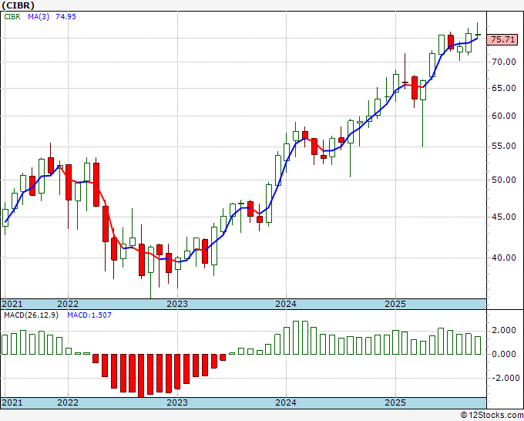This screenshot has width=524, height=421.
Task: Click 2021 on the price chart timeline
Action: (12, 304)
